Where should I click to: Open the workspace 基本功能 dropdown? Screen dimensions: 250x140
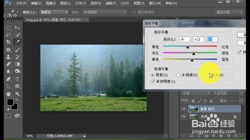[x=229, y=12]
